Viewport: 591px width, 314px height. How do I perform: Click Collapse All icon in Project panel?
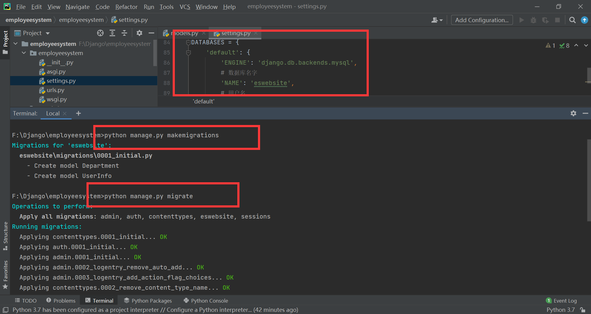click(x=124, y=33)
